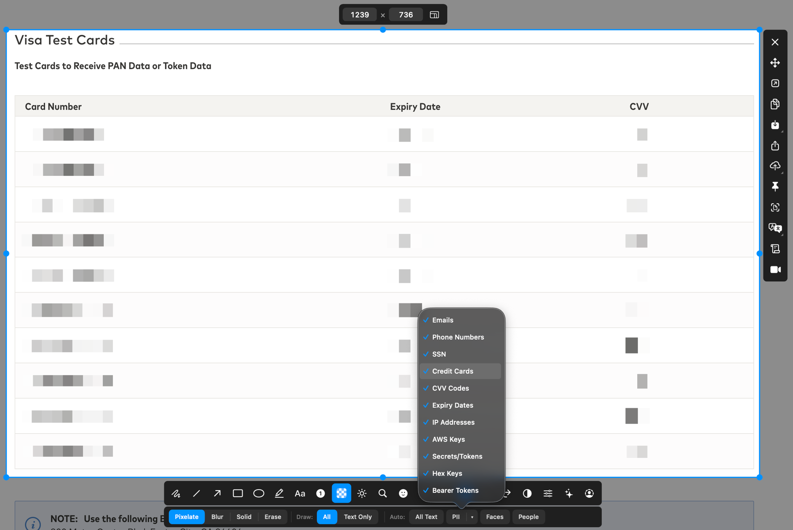Viewport: 793px width, 530px height.
Task: Set Draw mode to Text Only
Action: pyautogui.click(x=358, y=517)
